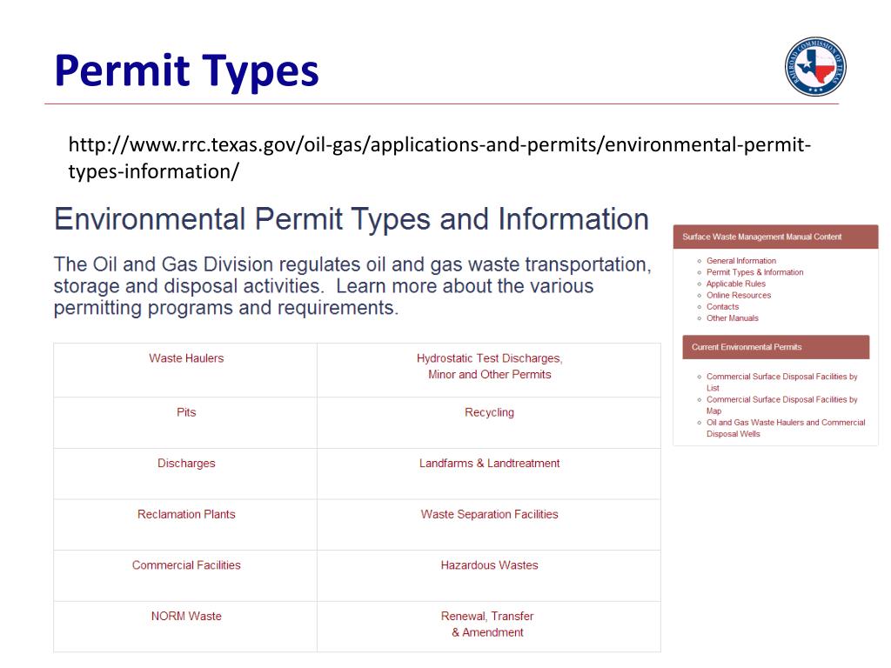
Task: Select Permit Types & Information in sidebar
Action: click(x=754, y=272)
